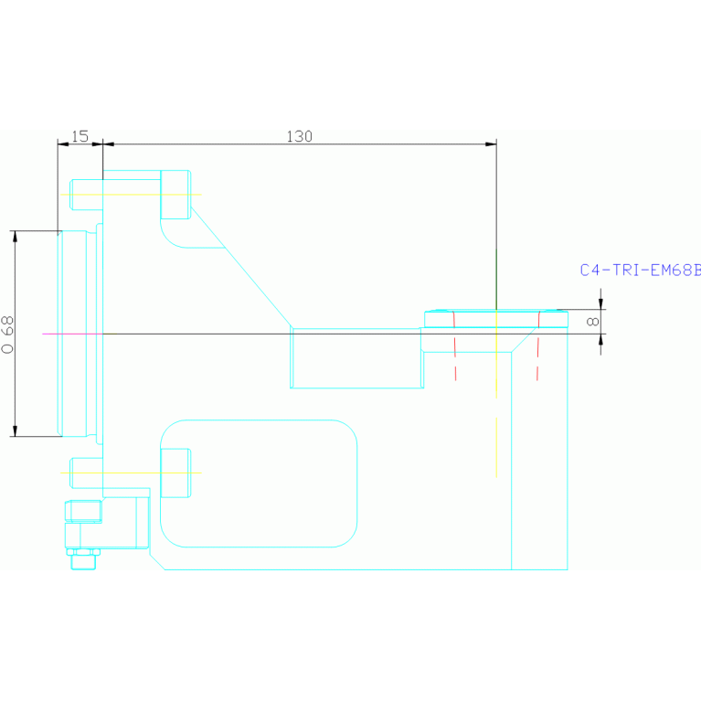Screen dimensions: 701x701
Task: Click the cylindrical flange on the left
Action: (x=73, y=334)
